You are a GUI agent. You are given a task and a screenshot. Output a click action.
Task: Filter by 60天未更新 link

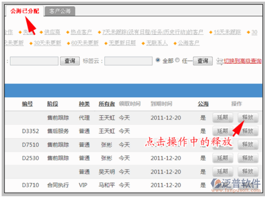click(x=85, y=43)
